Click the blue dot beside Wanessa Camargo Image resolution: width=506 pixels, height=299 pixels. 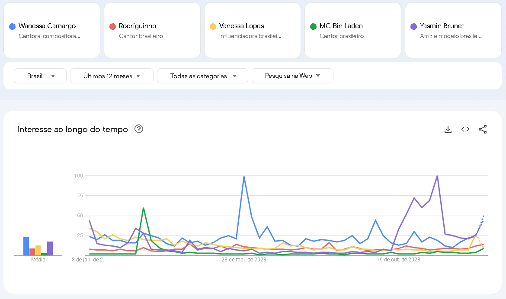coord(12,26)
